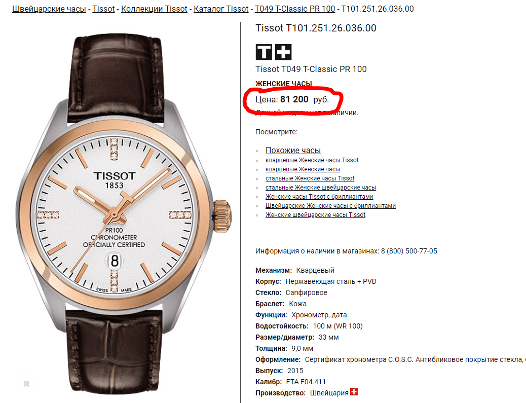Click the bookmark icon below the watch

tap(26, 384)
